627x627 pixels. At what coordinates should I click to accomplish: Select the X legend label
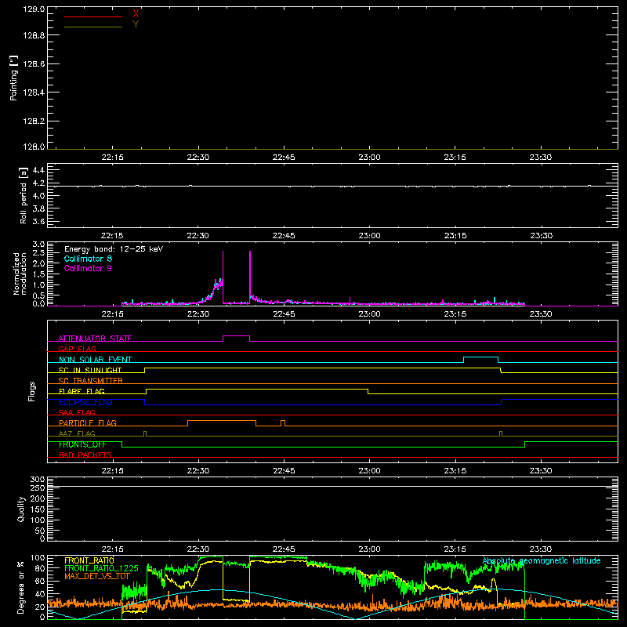(x=136, y=14)
